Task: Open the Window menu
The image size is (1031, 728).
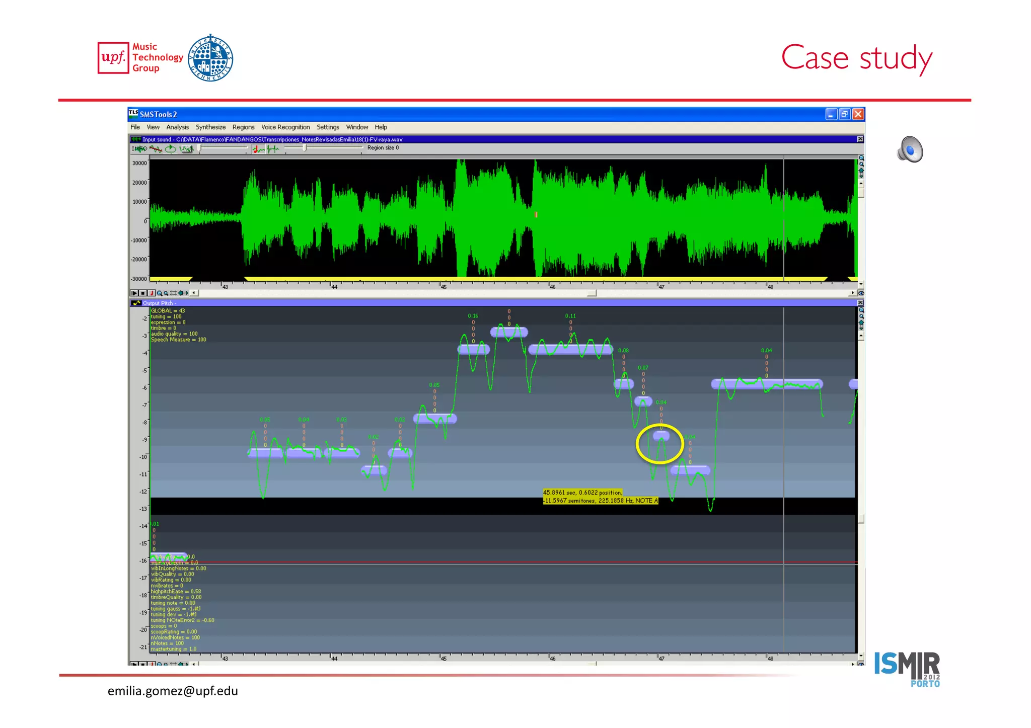Action: click(x=357, y=127)
